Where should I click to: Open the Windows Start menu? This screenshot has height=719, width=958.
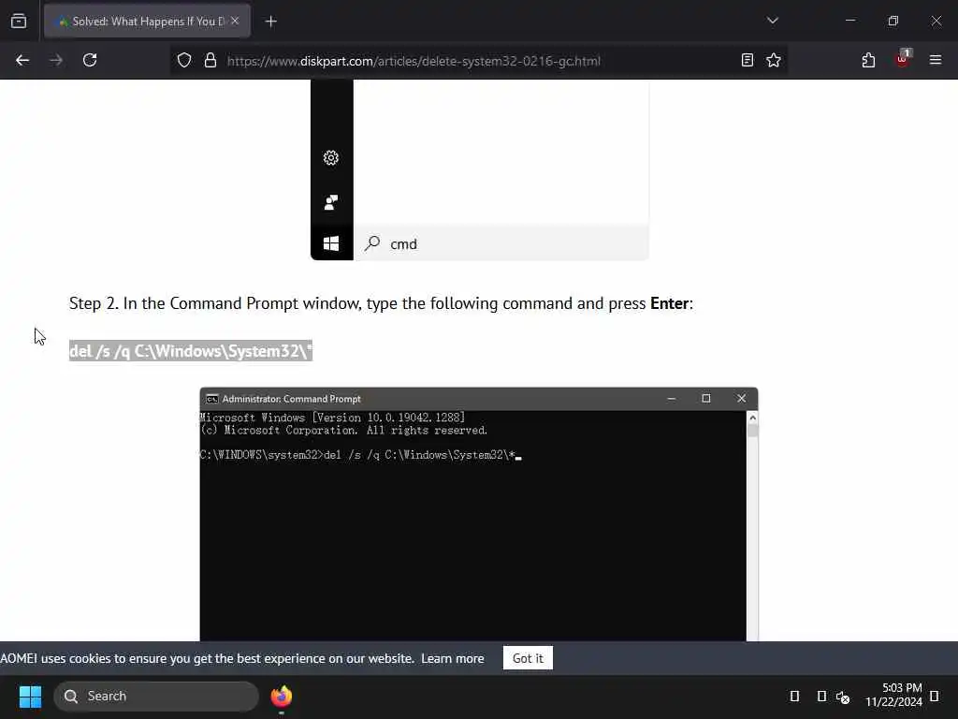point(30,697)
